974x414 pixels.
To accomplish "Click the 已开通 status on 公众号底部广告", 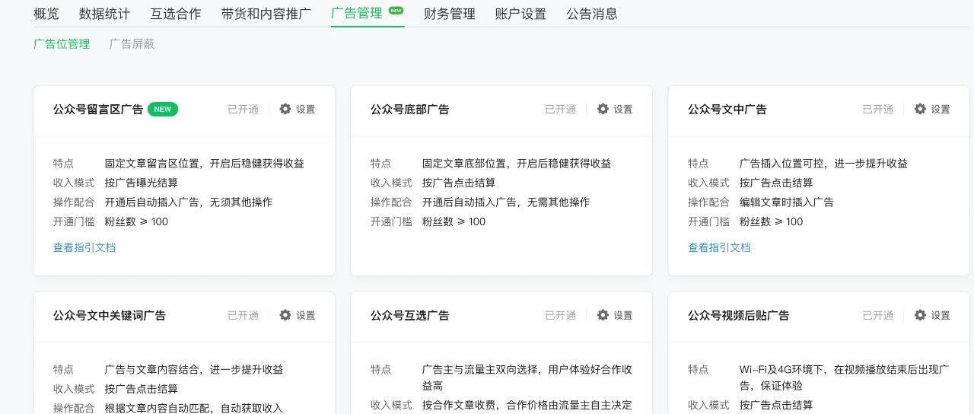I will pos(560,110).
